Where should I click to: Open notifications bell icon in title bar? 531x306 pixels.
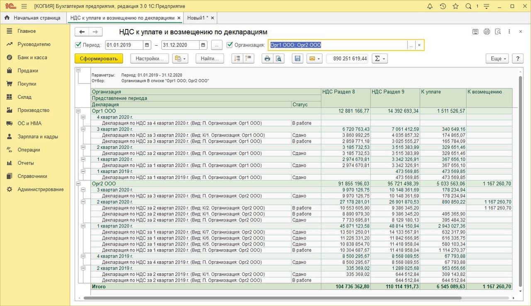tap(430, 6)
